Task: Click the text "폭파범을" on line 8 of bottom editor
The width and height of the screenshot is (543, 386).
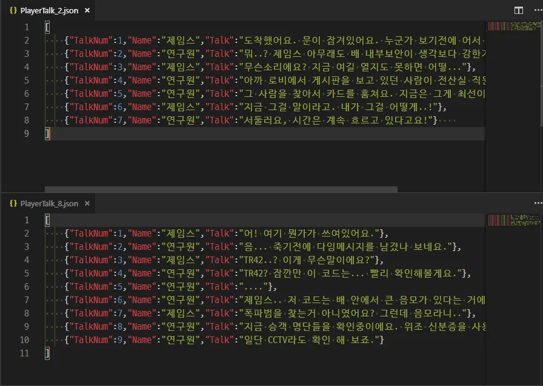Action: (263, 313)
